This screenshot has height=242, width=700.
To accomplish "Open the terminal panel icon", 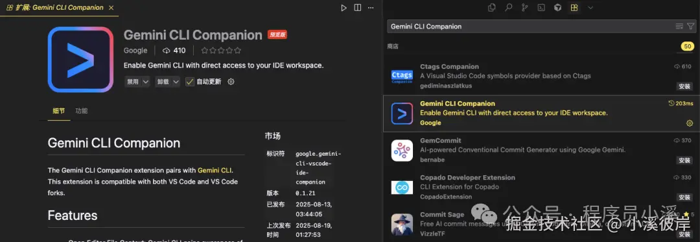I will (541, 8).
